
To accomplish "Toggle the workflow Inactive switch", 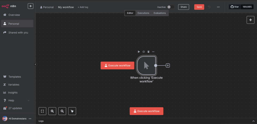I will point(171,7).
